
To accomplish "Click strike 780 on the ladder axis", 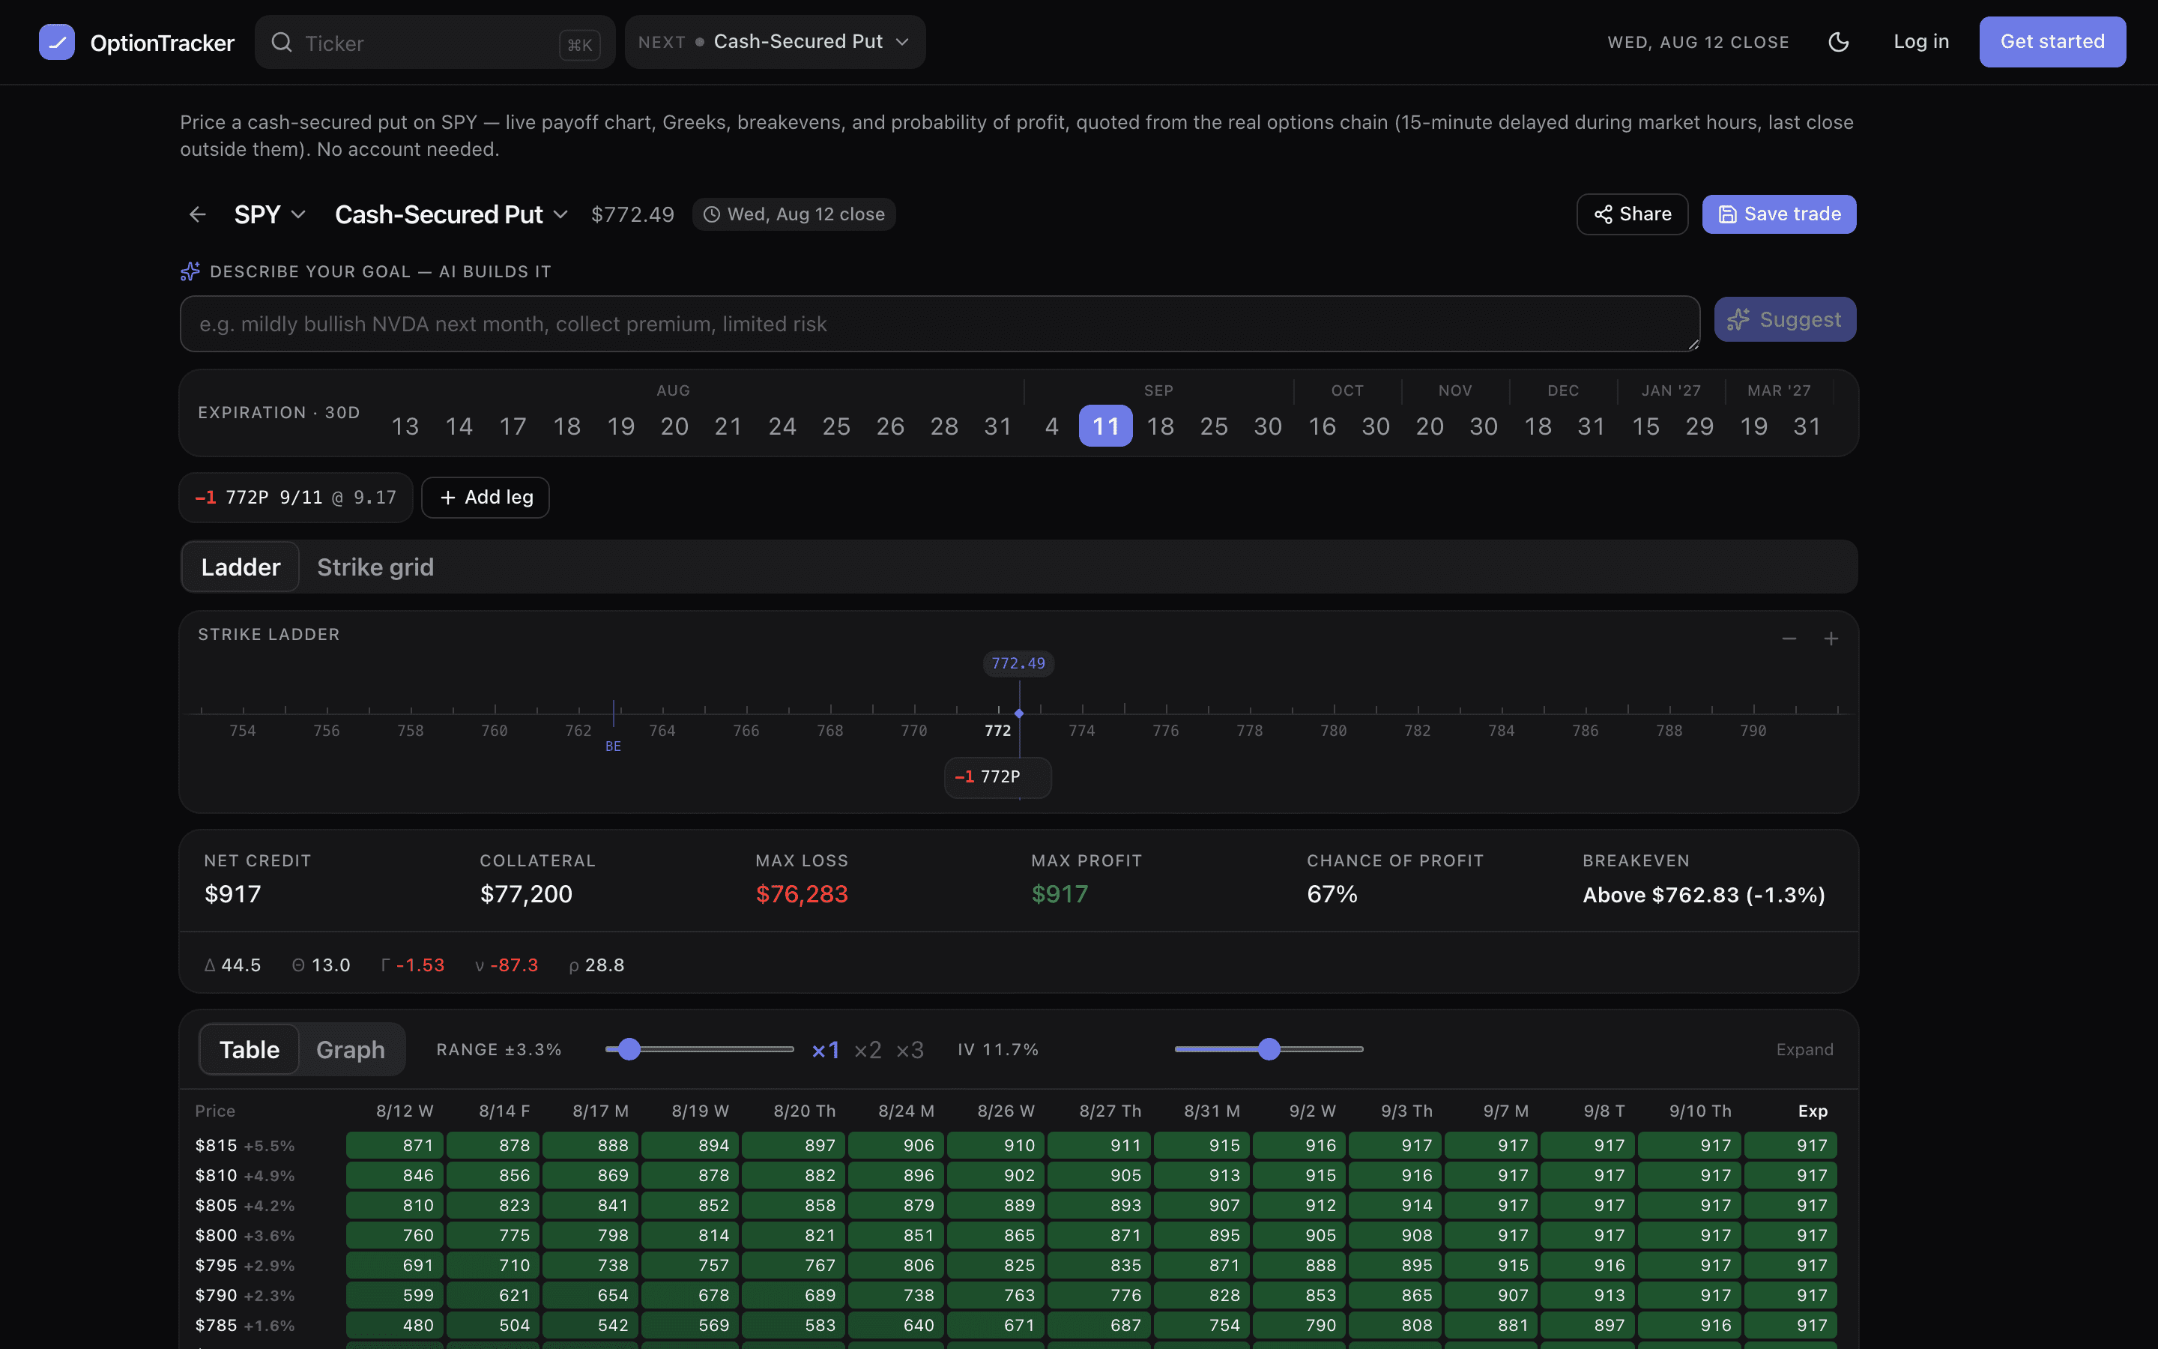I will tap(1333, 731).
